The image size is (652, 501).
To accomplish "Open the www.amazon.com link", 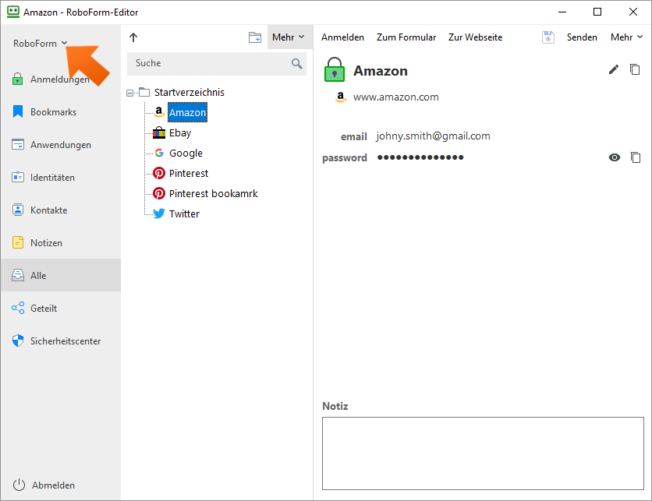I will click(396, 97).
